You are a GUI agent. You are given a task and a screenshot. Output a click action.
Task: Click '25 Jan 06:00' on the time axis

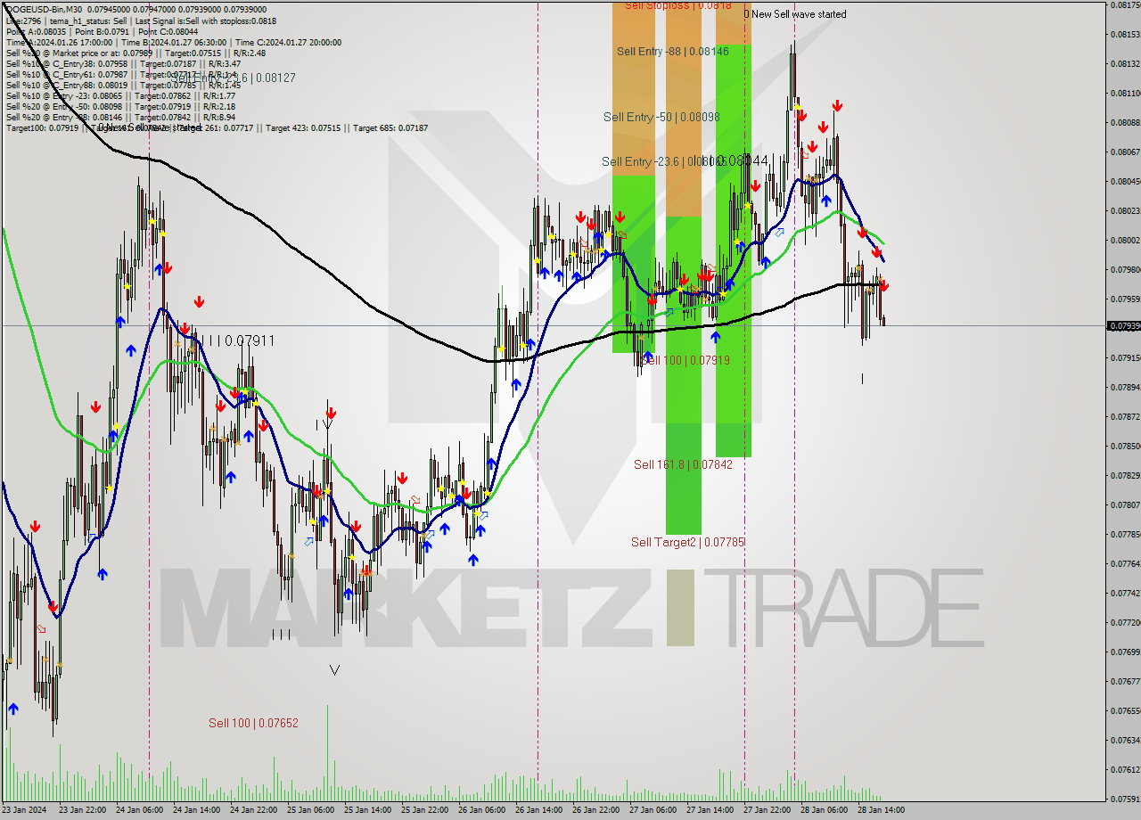point(312,810)
